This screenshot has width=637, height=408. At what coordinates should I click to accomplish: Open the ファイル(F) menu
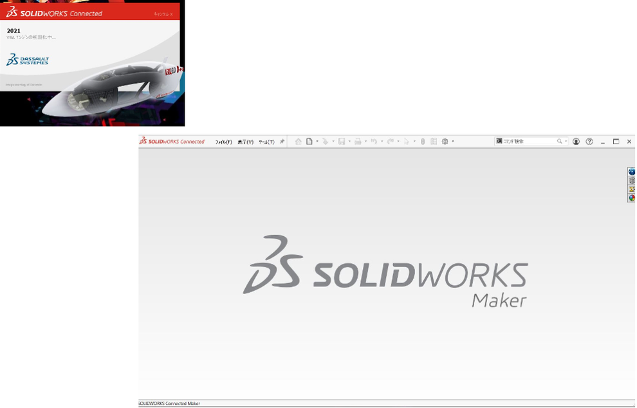point(223,142)
